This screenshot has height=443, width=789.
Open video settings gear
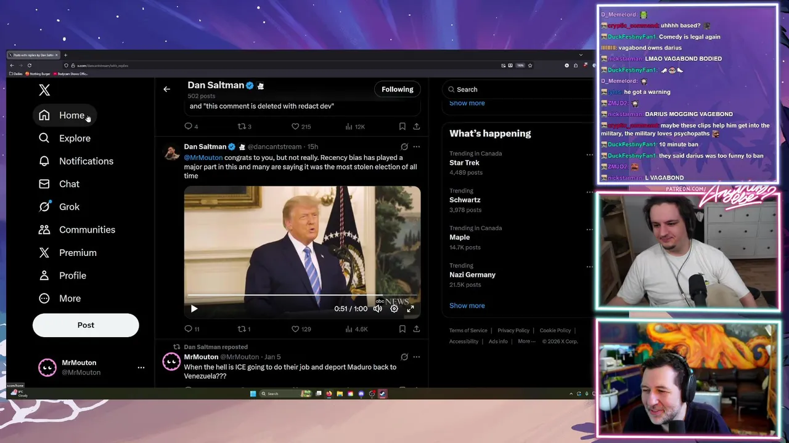pos(394,309)
